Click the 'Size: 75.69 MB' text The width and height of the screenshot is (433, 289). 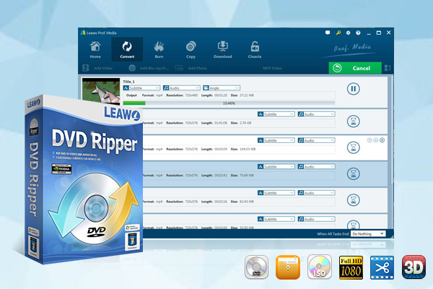pyautogui.click(x=242, y=176)
